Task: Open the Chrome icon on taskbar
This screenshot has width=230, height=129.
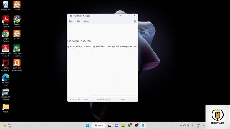Action: point(130,125)
